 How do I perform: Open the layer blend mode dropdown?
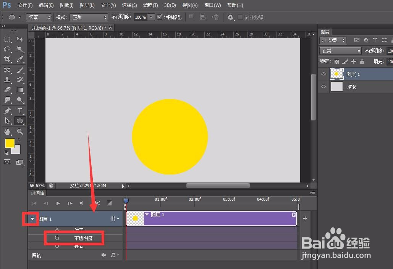340,50
